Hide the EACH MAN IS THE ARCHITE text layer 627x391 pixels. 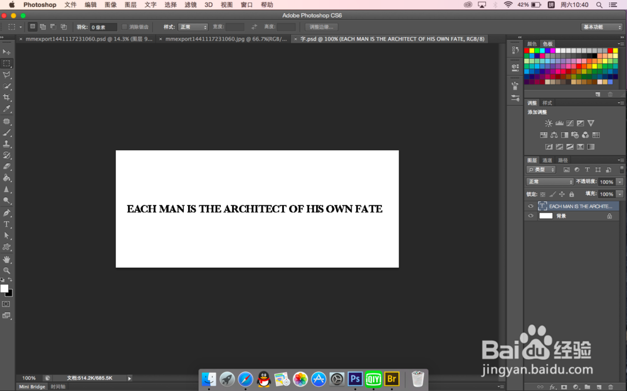pyautogui.click(x=530, y=206)
